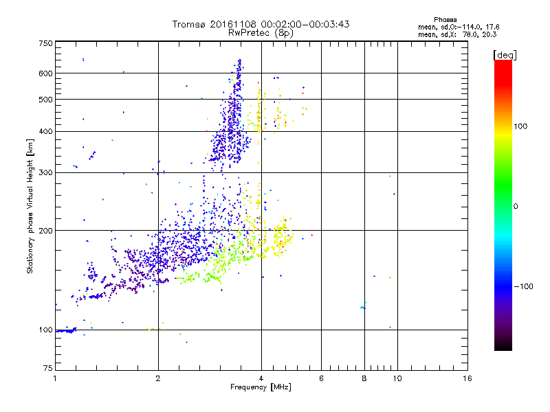This screenshot has height=412, width=550.
Task: Click the orange data point near 100 km, 9.5 MHz
Action: pos(390,328)
